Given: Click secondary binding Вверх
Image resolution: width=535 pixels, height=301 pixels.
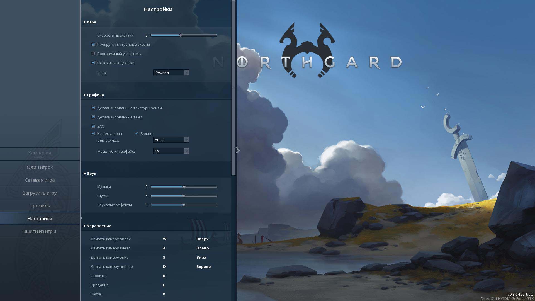Looking at the screenshot, I should pyautogui.click(x=203, y=239).
